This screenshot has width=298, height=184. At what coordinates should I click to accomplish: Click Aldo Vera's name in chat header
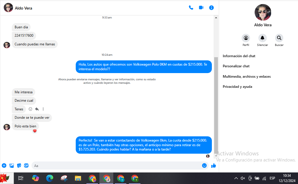point(24,8)
